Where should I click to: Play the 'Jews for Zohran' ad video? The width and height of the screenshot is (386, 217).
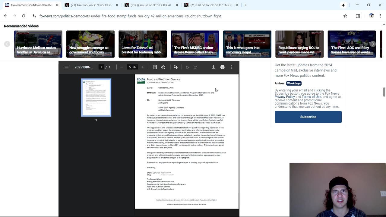pos(143,44)
